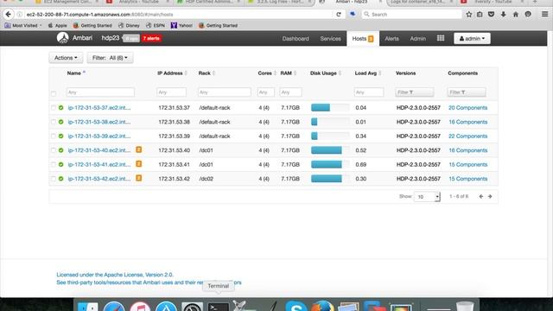Focus the Name filter field
This screenshot has width=553, height=311.
coord(100,92)
